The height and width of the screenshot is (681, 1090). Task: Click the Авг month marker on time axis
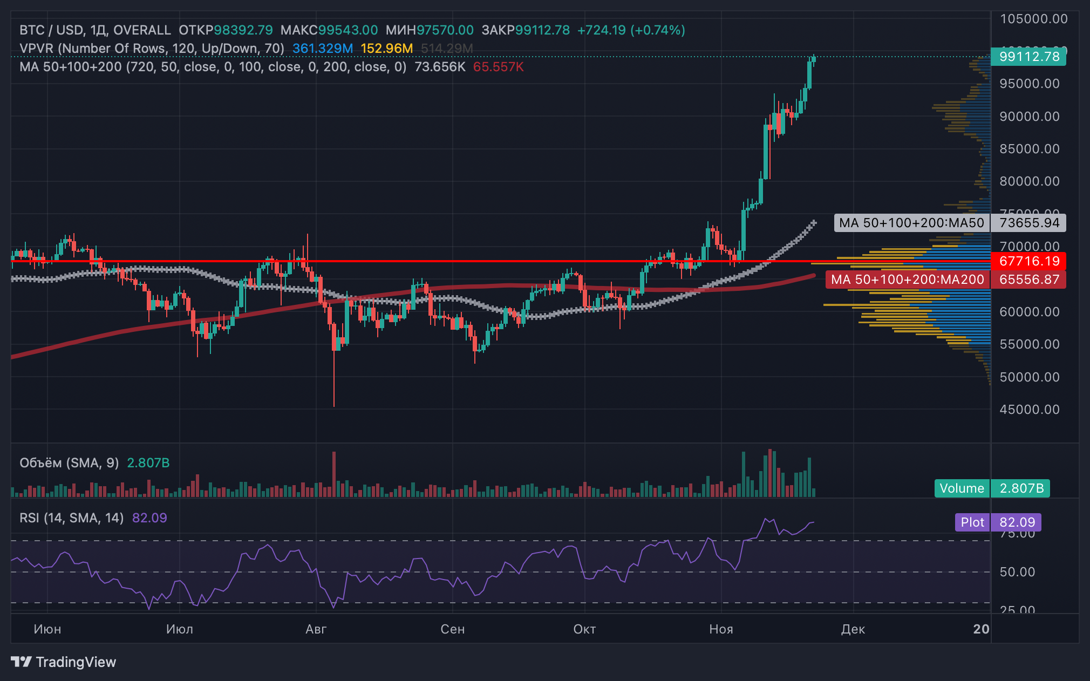pos(316,629)
